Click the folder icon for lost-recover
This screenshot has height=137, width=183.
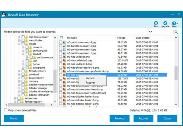coord(22,98)
